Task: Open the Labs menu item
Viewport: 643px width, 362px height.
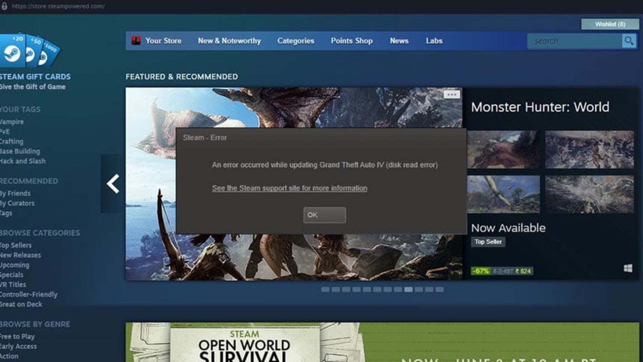Action: [x=434, y=41]
